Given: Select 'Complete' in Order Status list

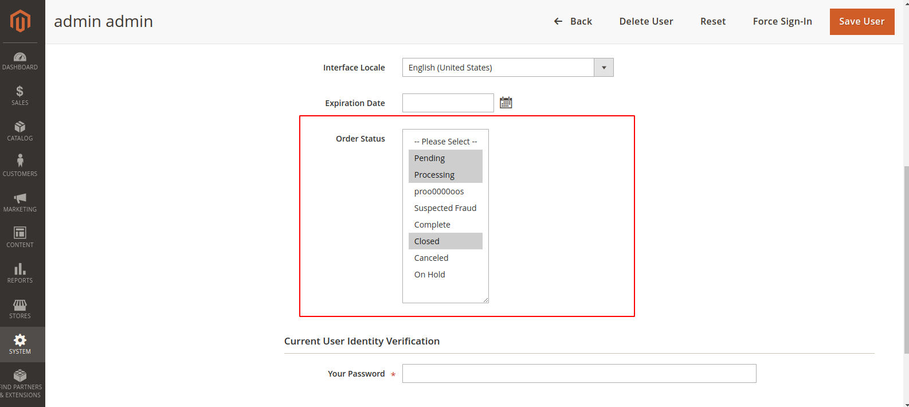Looking at the screenshot, I should [x=445, y=225].
